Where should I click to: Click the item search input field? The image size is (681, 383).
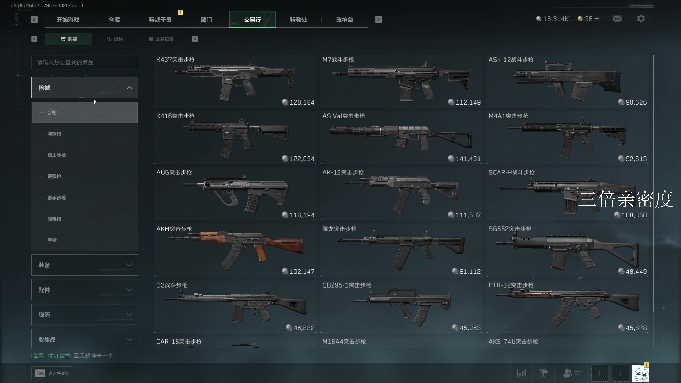click(x=84, y=62)
